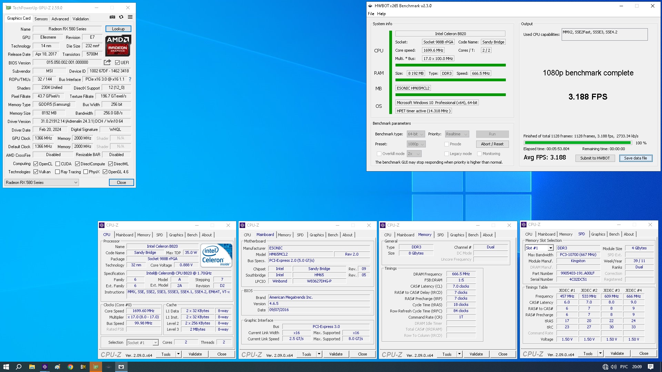Click GPU-Z title bar app icon
Screen dimensions: 662x372
[x=8, y=8]
